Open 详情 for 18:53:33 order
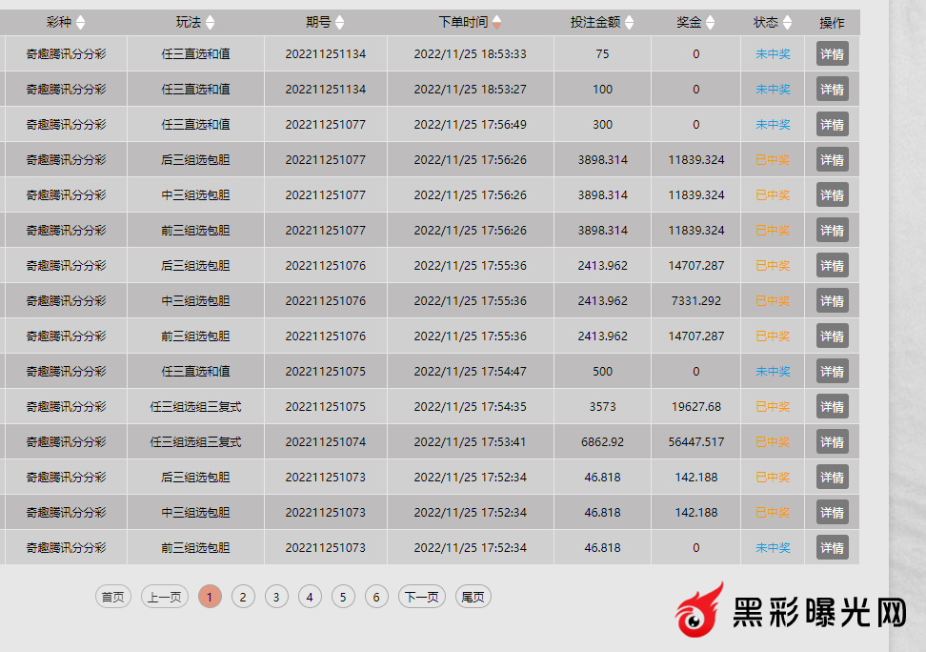The height and width of the screenshot is (652, 926). (x=832, y=54)
